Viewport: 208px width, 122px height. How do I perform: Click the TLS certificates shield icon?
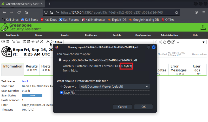tap(37, 42)
